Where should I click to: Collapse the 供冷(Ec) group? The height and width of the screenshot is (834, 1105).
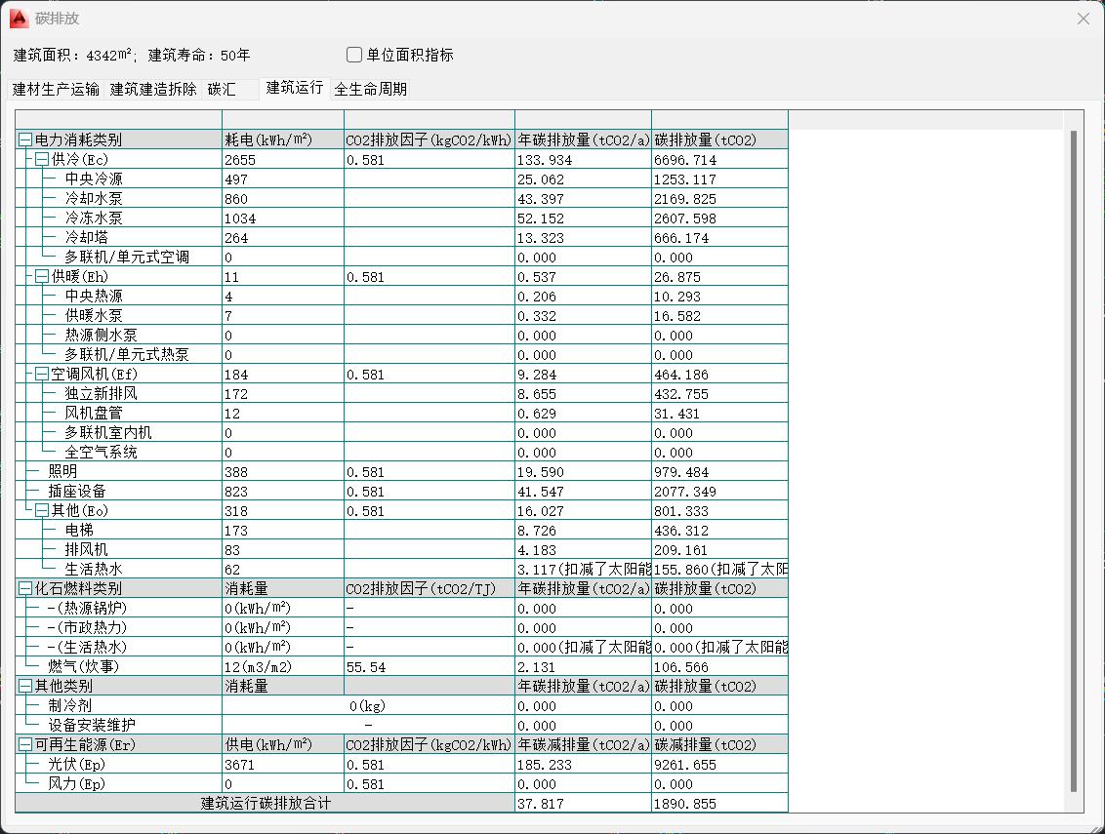[42, 160]
